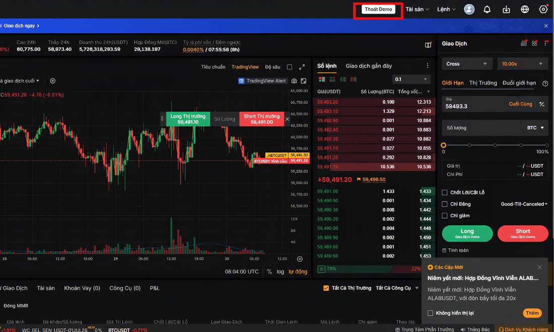Click the red Short Giao Dịch Demo button
The image size is (554, 332).
click(523, 233)
